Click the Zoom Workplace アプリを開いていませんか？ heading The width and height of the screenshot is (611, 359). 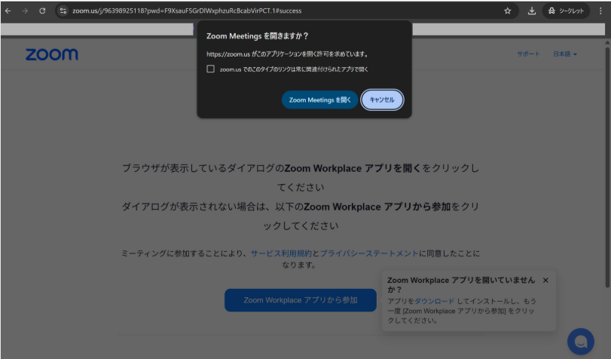(461, 285)
